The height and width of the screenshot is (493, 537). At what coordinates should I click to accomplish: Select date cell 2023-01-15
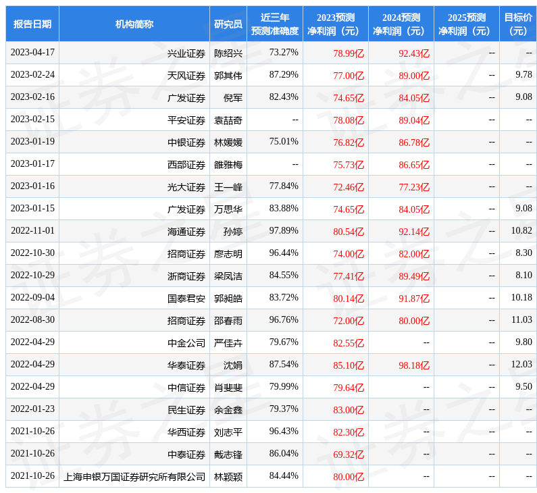point(32,208)
